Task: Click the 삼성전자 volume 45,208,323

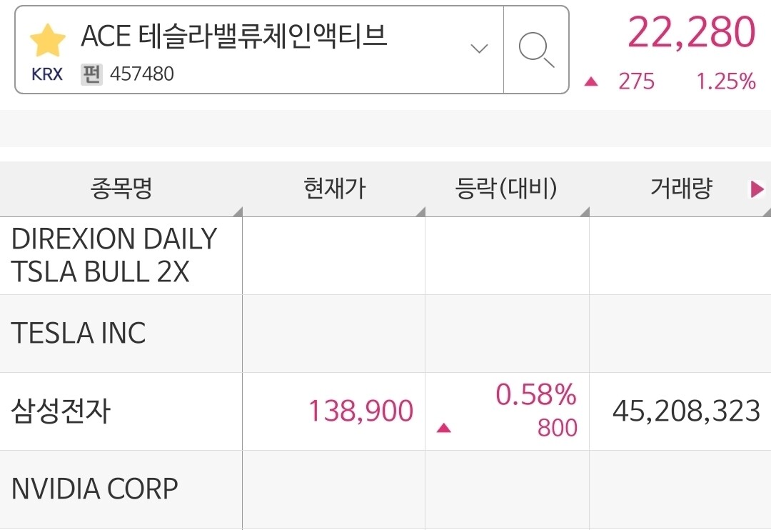Action: click(x=687, y=411)
